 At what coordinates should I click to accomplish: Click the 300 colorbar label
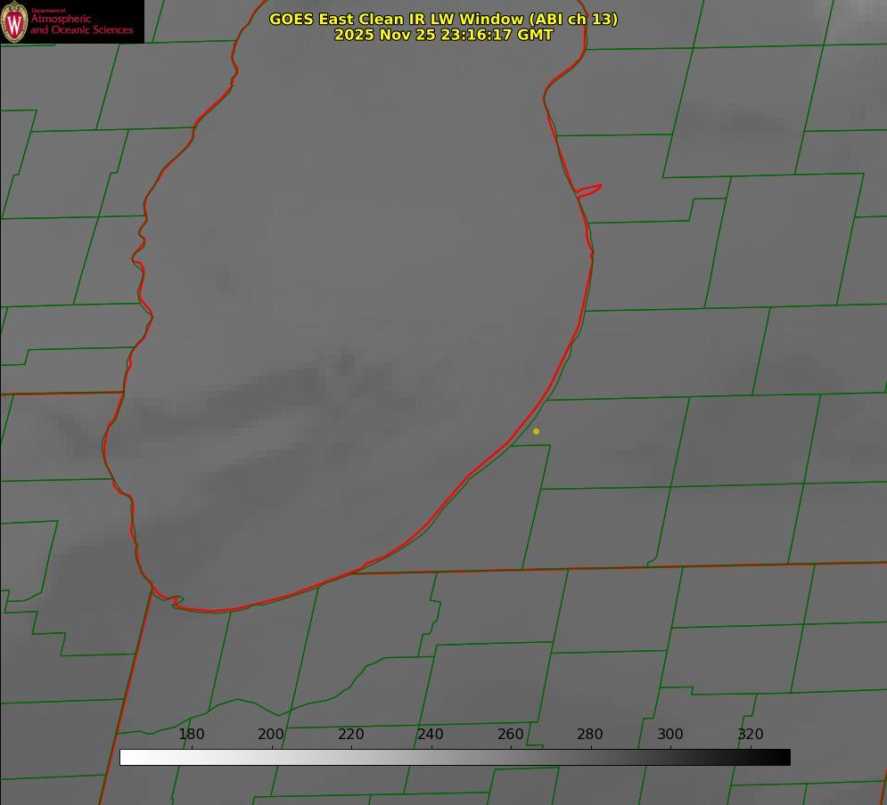pyautogui.click(x=670, y=734)
